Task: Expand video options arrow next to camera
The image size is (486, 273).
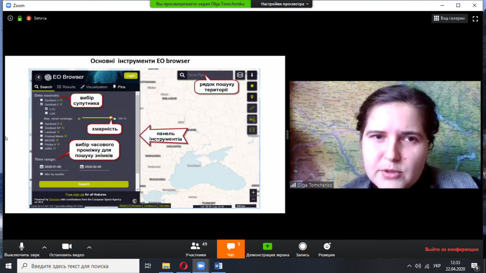Action: tap(89, 247)
